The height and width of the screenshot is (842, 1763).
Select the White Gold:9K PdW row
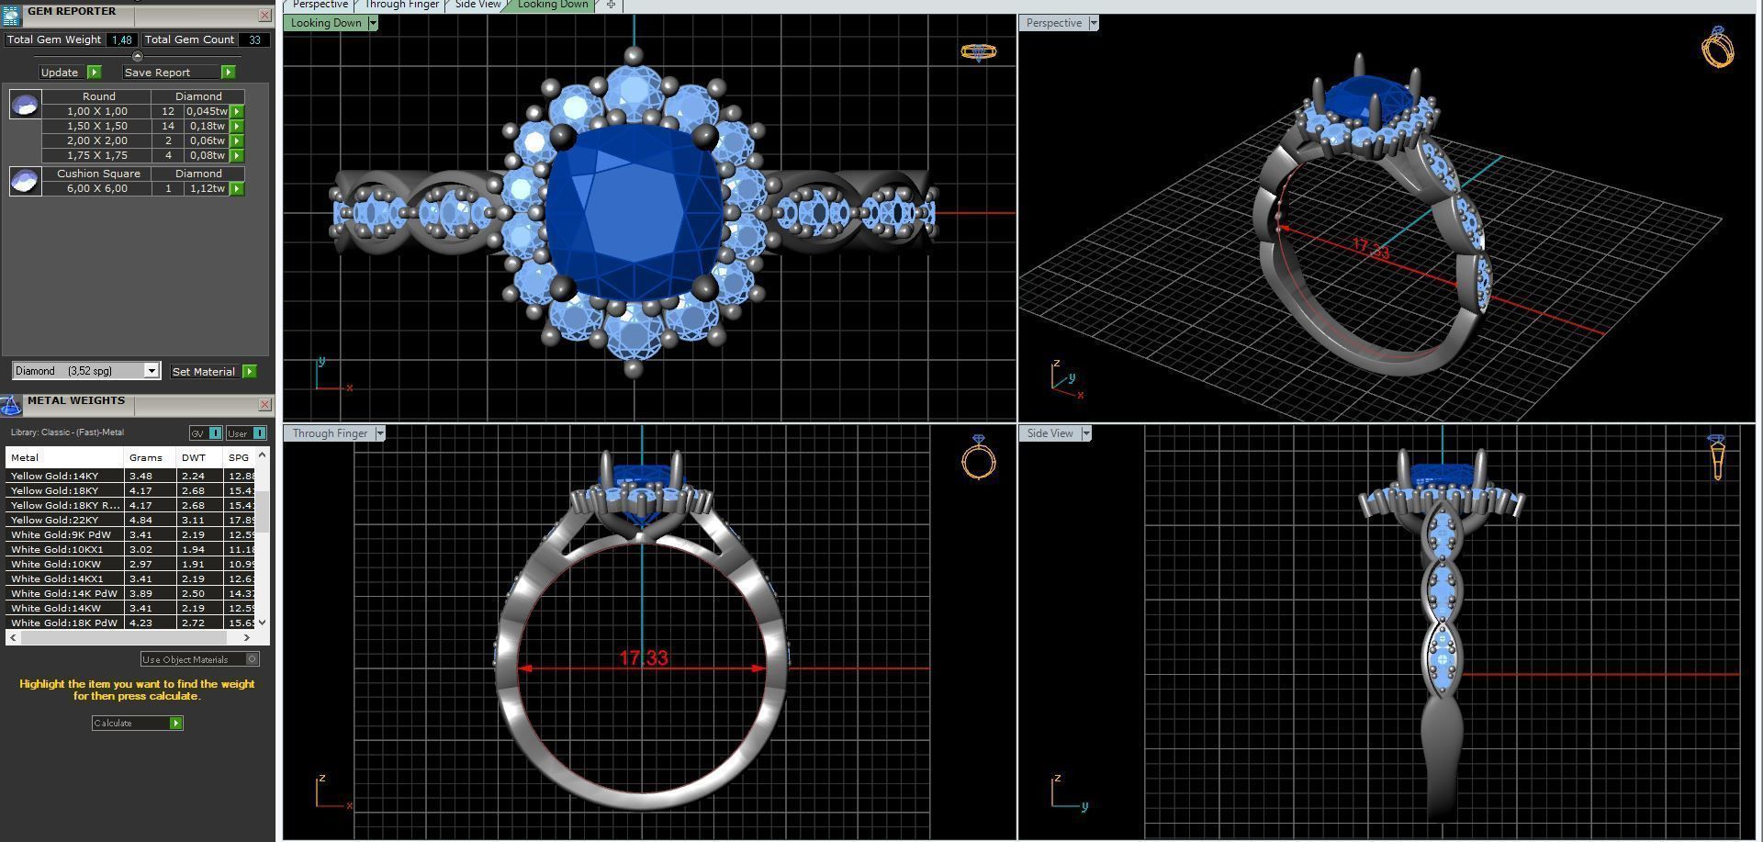pos(130,534)
